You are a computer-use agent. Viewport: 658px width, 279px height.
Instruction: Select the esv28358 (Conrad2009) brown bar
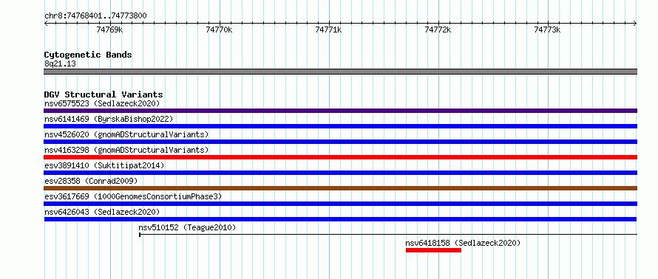pyautogui.click(x=340, y=188)
